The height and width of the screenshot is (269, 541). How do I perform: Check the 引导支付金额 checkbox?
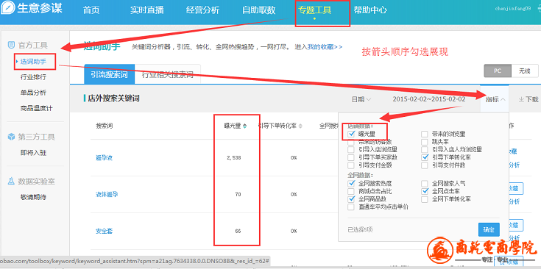point(351,165)
